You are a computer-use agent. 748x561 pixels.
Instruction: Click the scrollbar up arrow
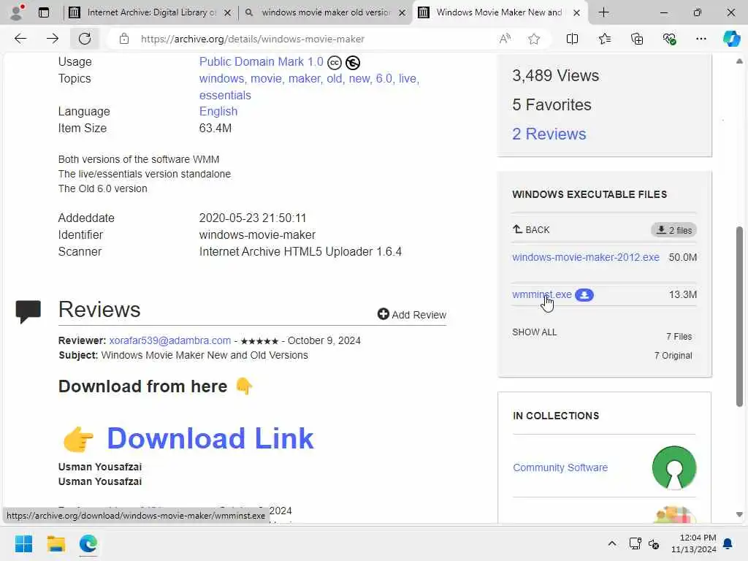(x=739, y=61)
